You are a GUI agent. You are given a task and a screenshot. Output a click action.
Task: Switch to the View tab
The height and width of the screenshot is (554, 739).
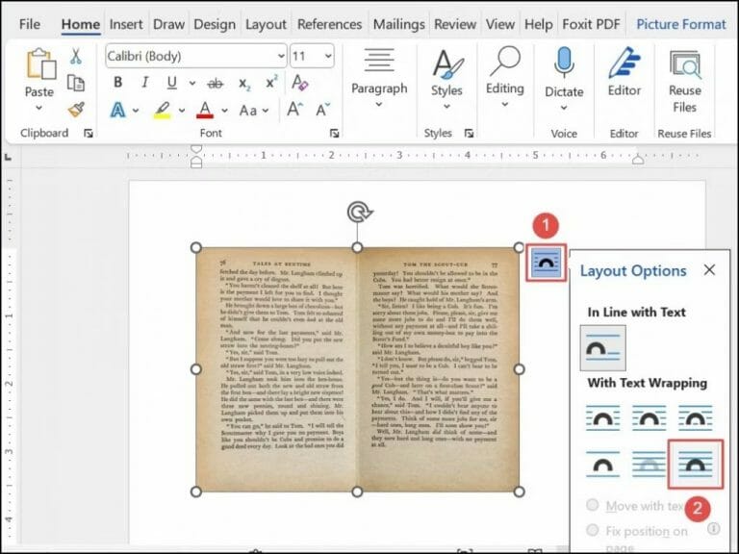(x=500, y=24)
